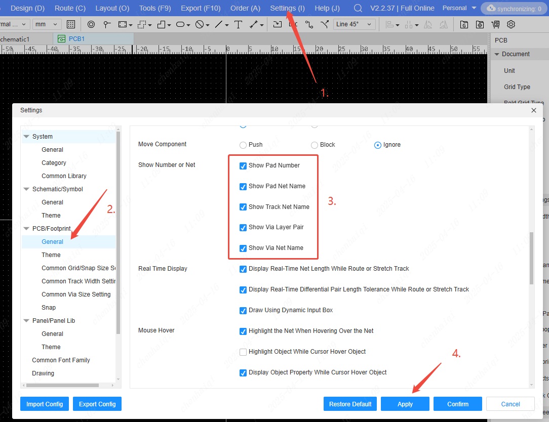Switch to the PCB1 tab
549x422 pixels.
(77, 38)
